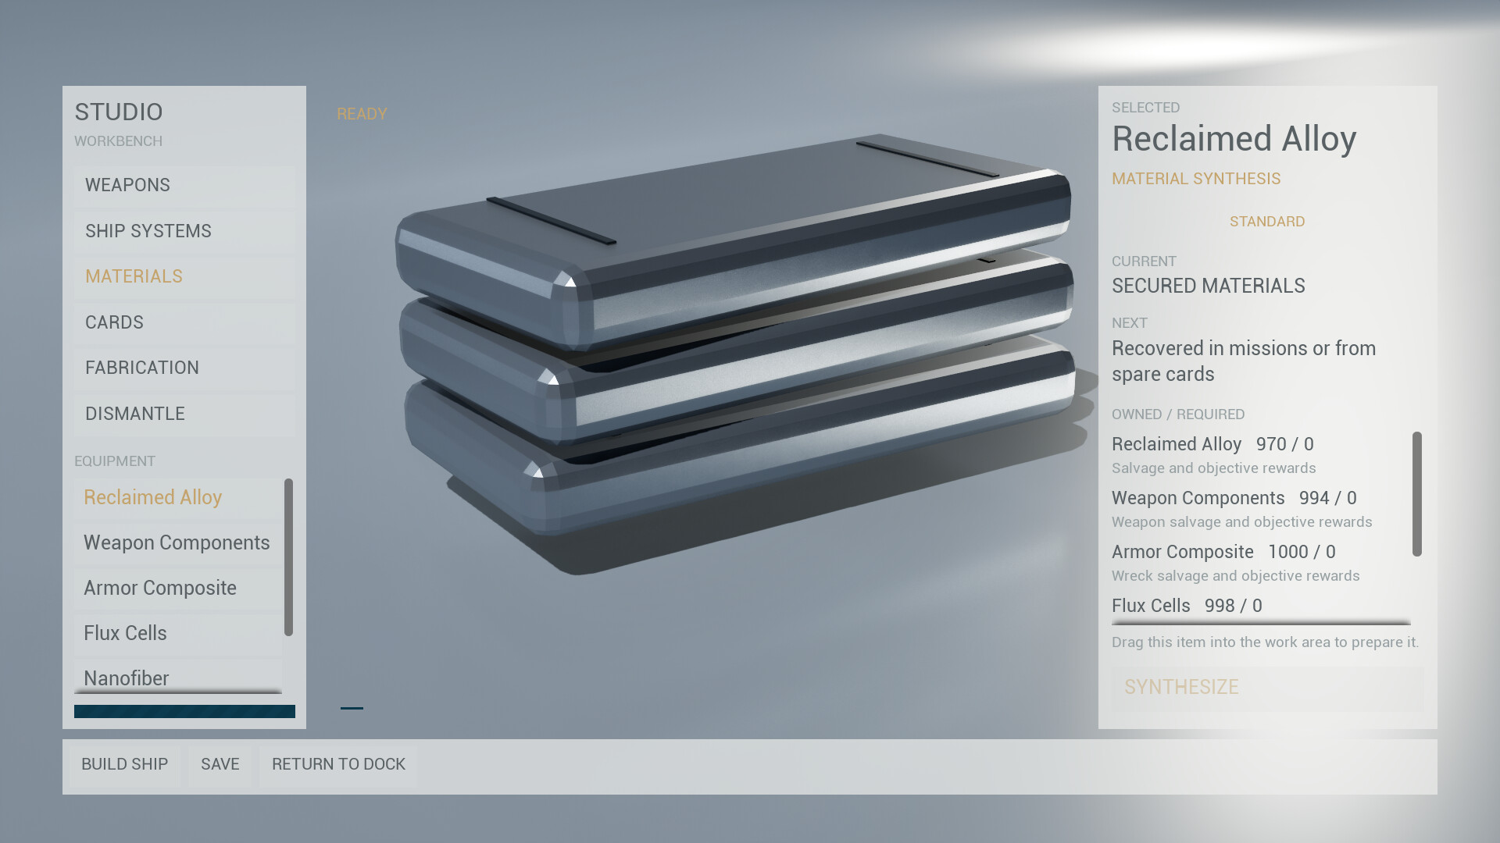1500x843 pixels.
Task: Select Reclaimed Alloy in equipment list
Action: pos(178,497)
